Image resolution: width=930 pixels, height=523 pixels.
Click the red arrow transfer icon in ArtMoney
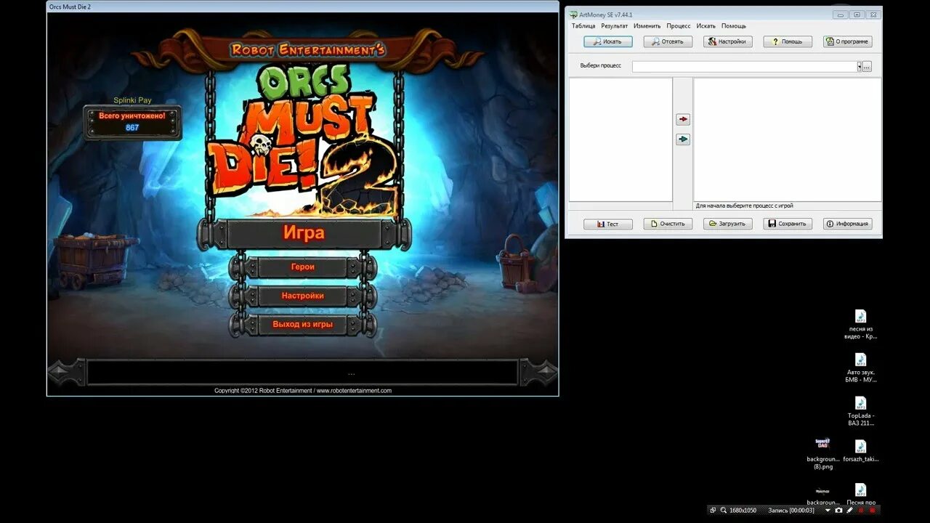tap(683, 119)
